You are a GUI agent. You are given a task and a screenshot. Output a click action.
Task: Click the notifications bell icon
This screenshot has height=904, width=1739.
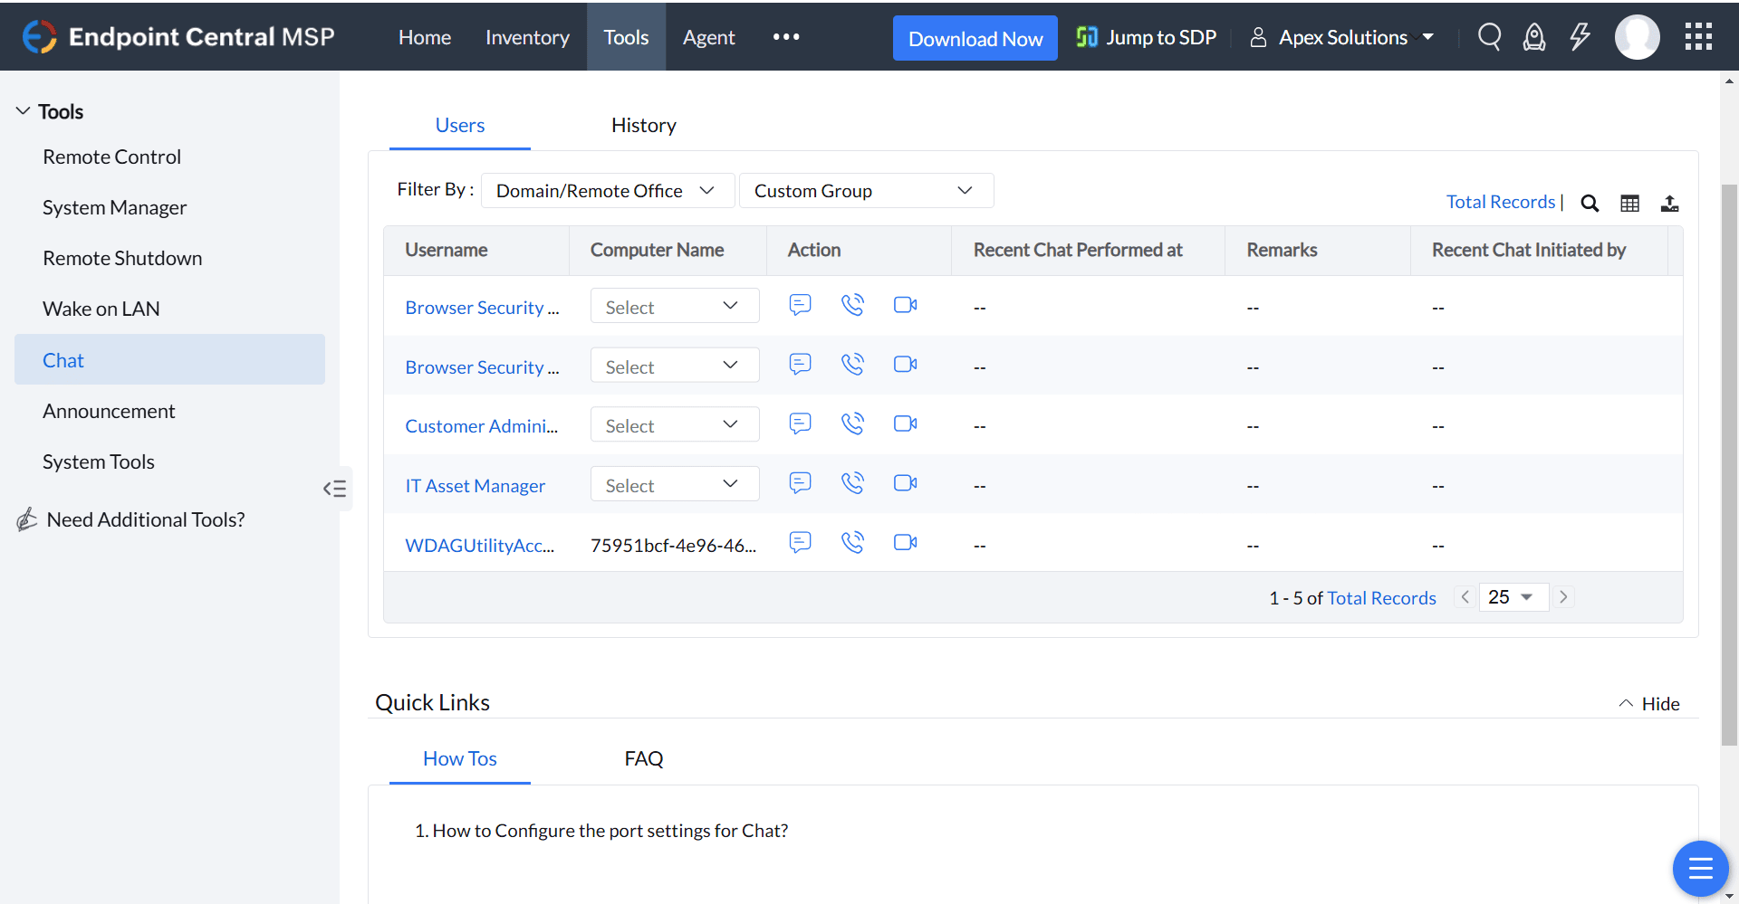point(1534,37)
